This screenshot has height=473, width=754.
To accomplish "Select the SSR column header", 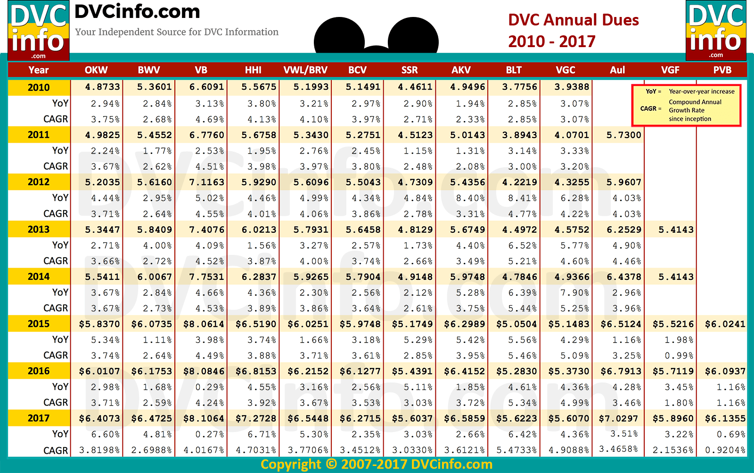I will click(x=410, y=70).
